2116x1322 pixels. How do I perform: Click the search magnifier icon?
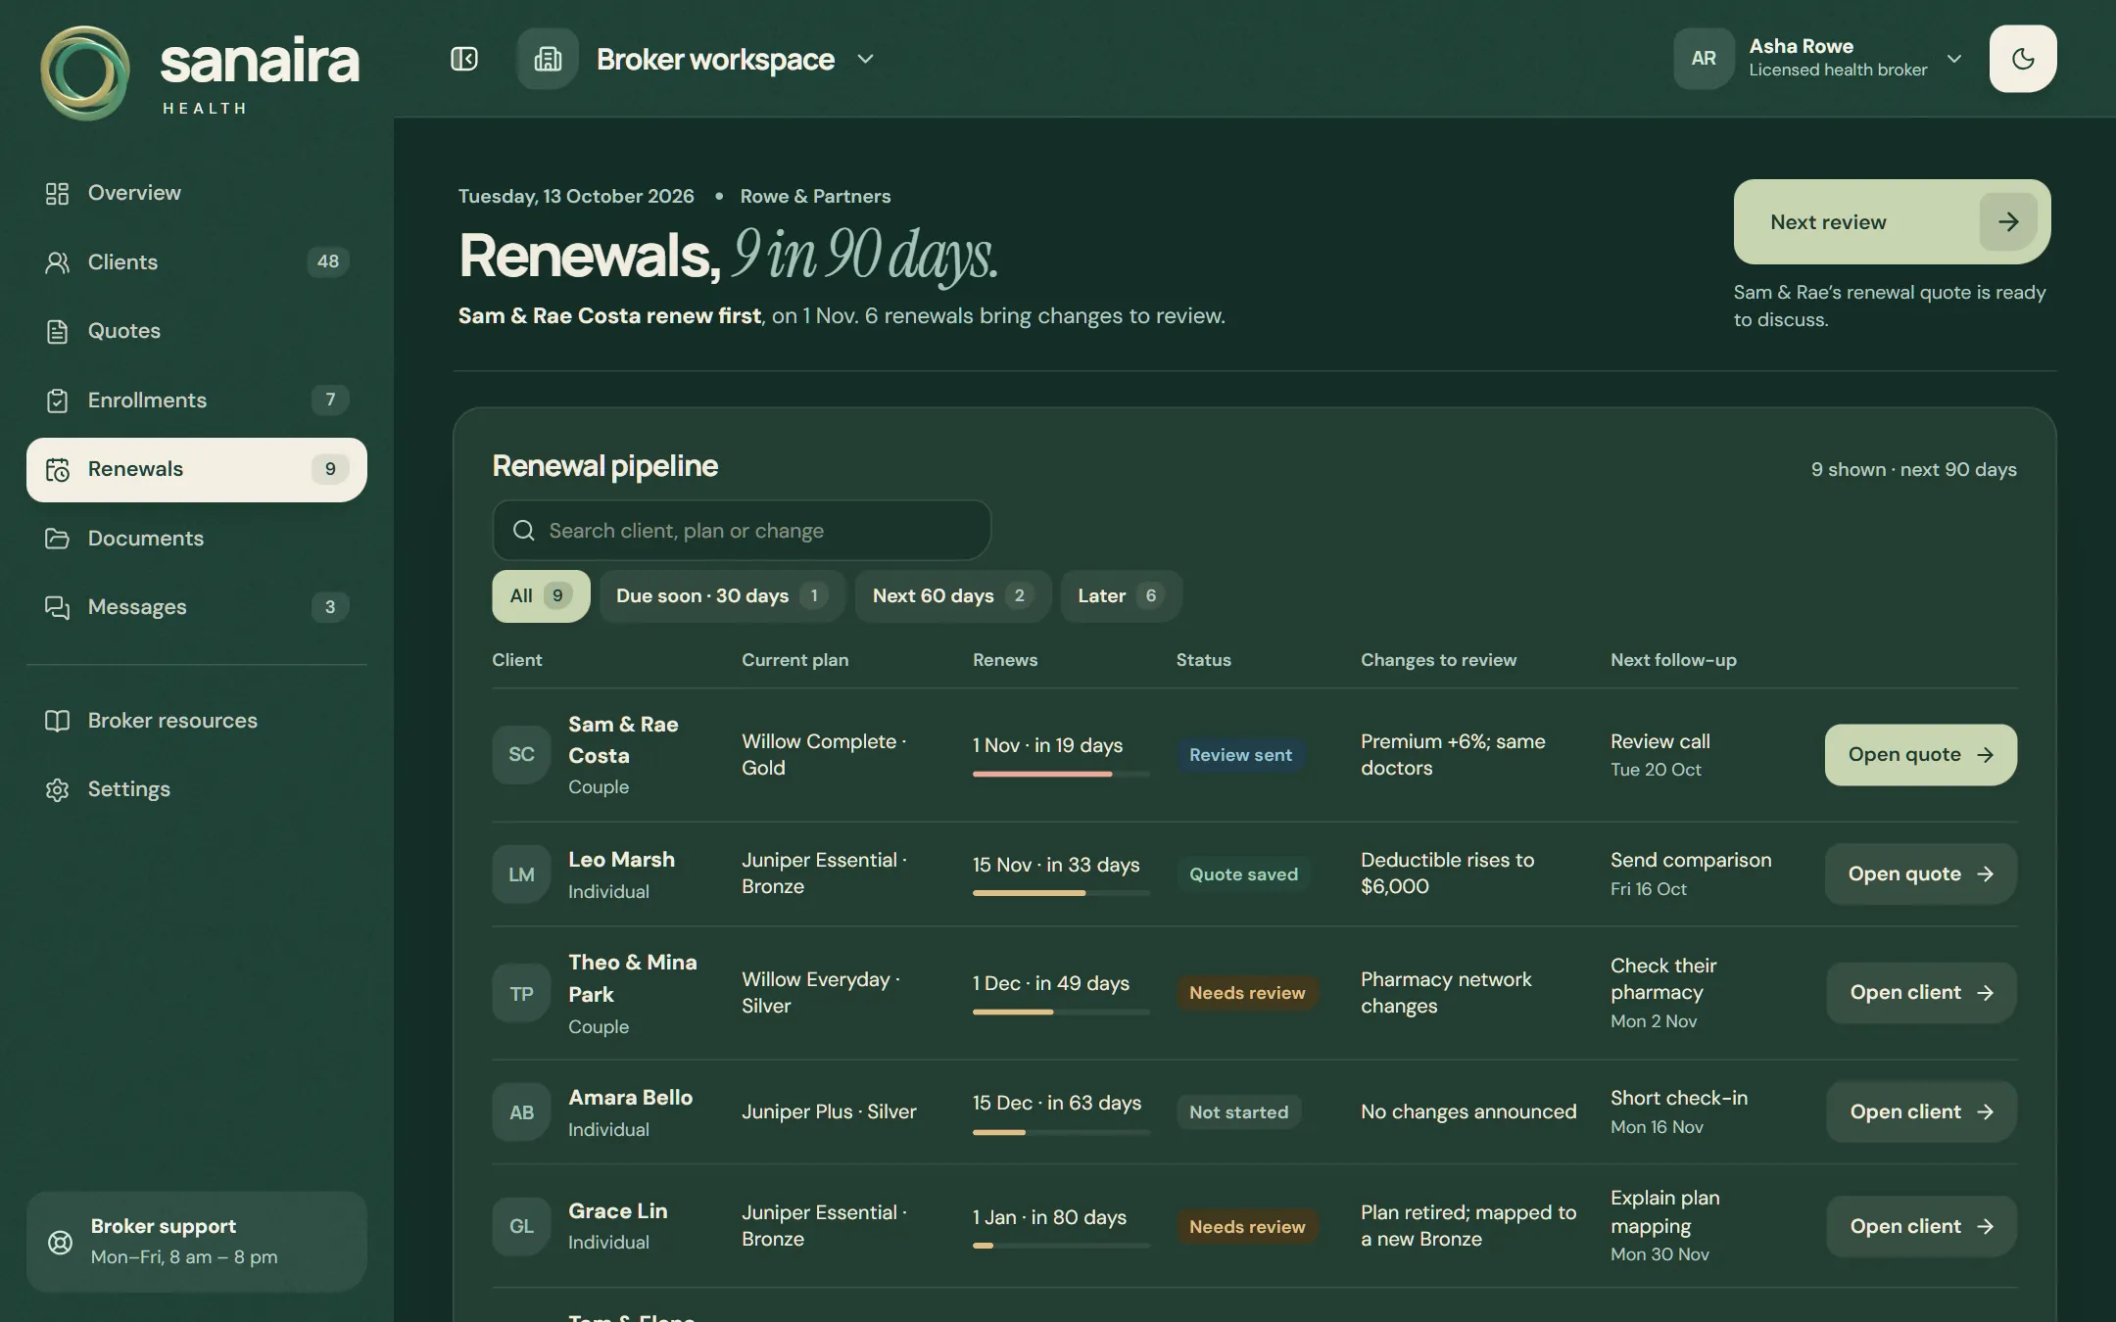pos(524,530)
